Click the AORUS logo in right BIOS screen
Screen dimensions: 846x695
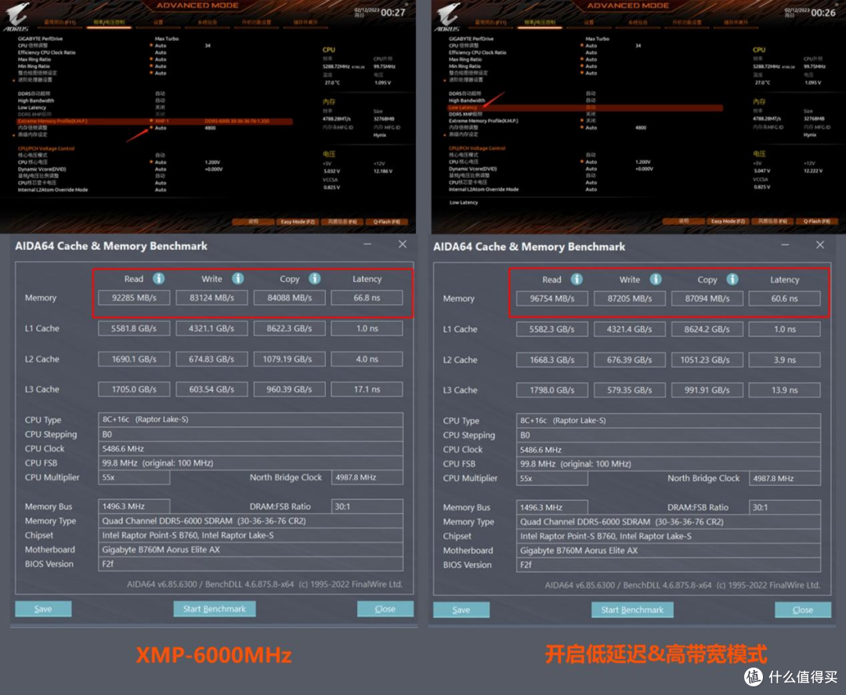(447, 16)
